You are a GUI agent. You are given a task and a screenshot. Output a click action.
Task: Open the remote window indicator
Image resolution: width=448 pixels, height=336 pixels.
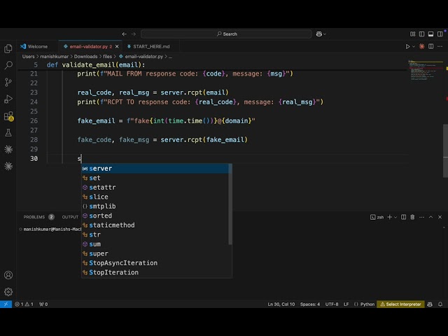point(6,304)
